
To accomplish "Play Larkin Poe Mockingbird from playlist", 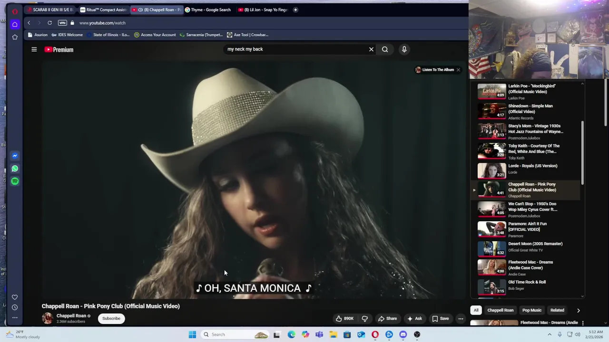I will [526, 91].
